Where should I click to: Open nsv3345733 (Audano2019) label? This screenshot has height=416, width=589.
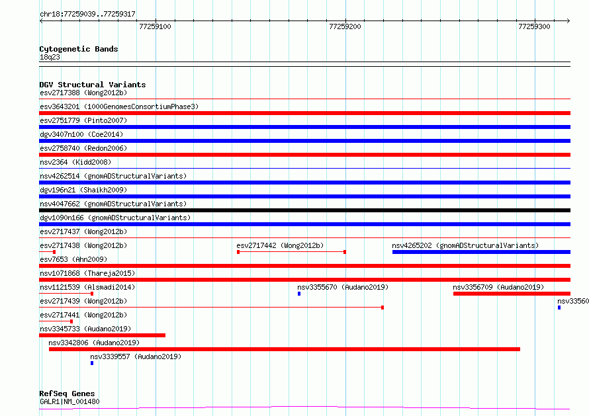[85, 329]
